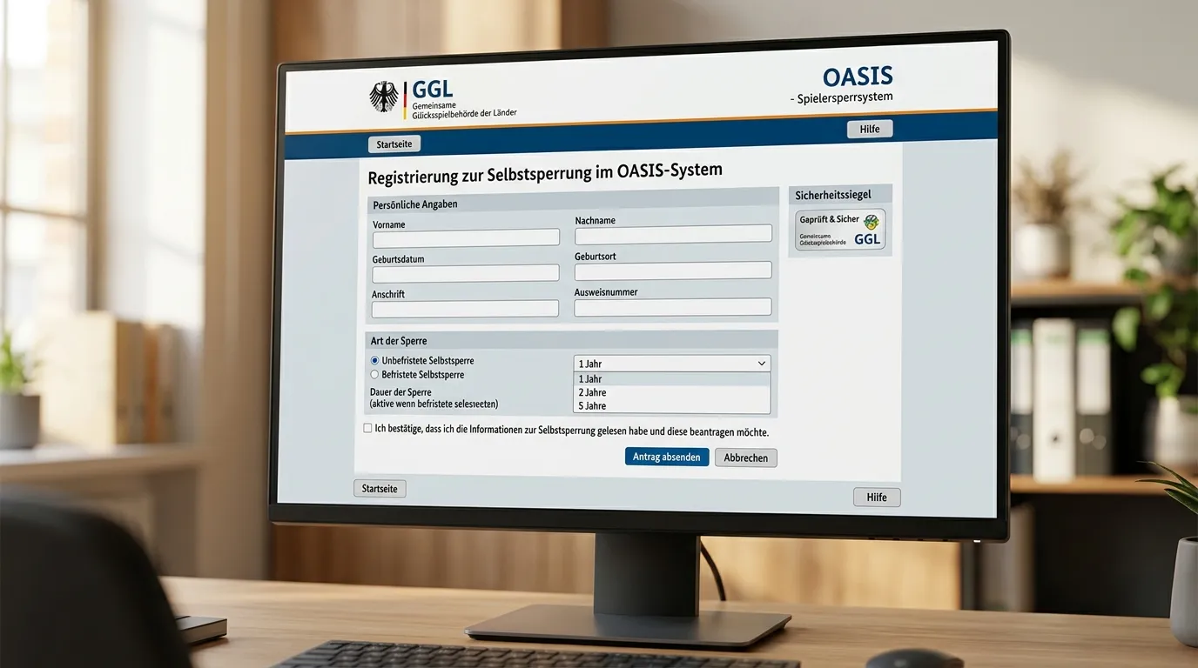Focus the Ausweisnummer input field
The height and width of the screenshot is (668, 1198).
coord(673,307)
